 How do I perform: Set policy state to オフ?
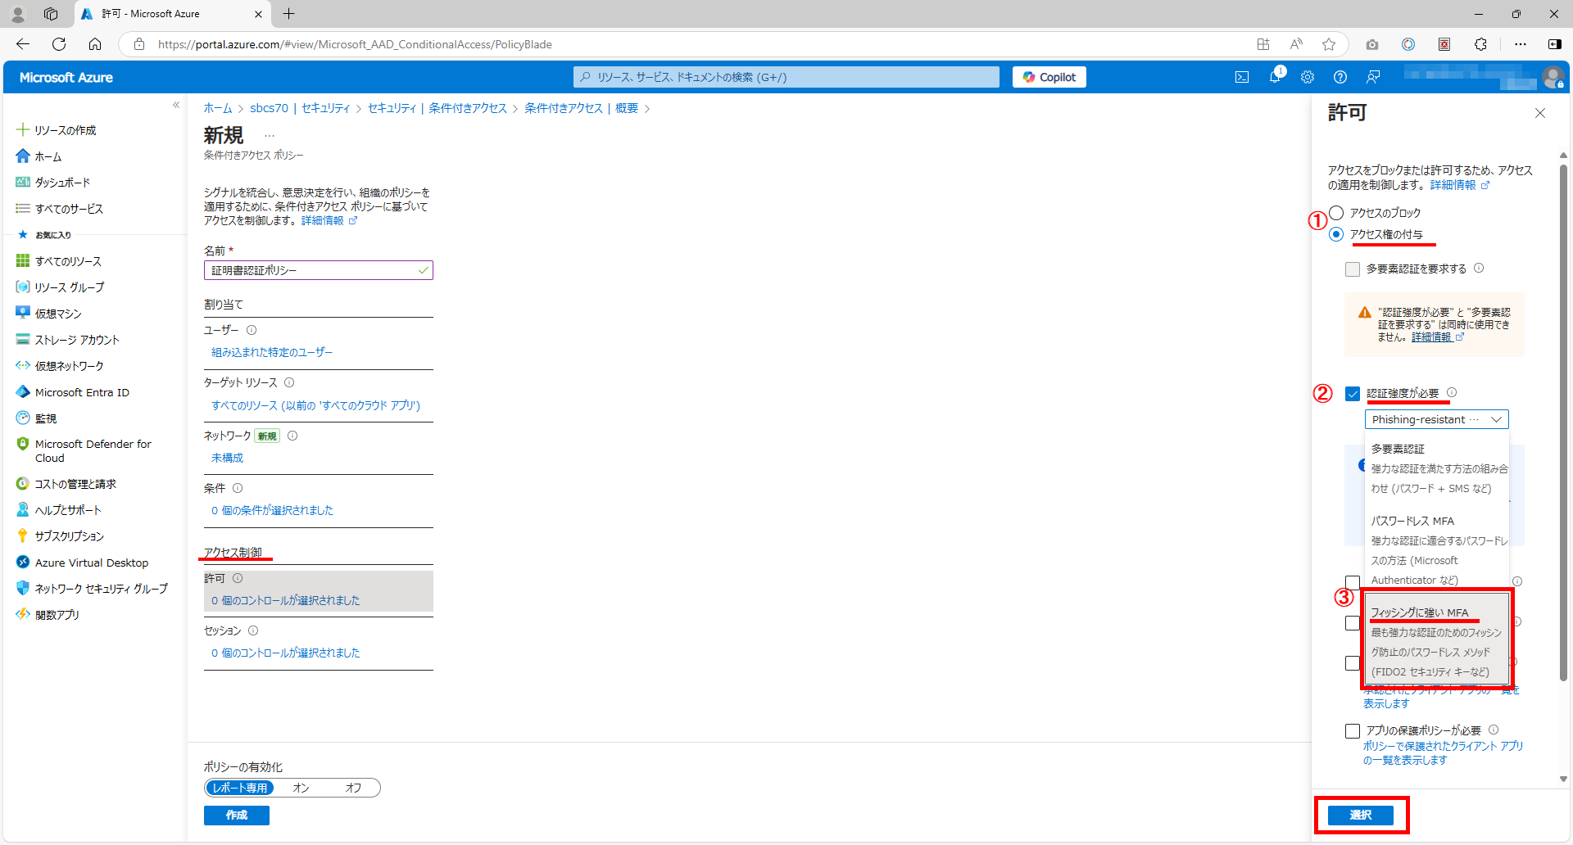[353, 788]
